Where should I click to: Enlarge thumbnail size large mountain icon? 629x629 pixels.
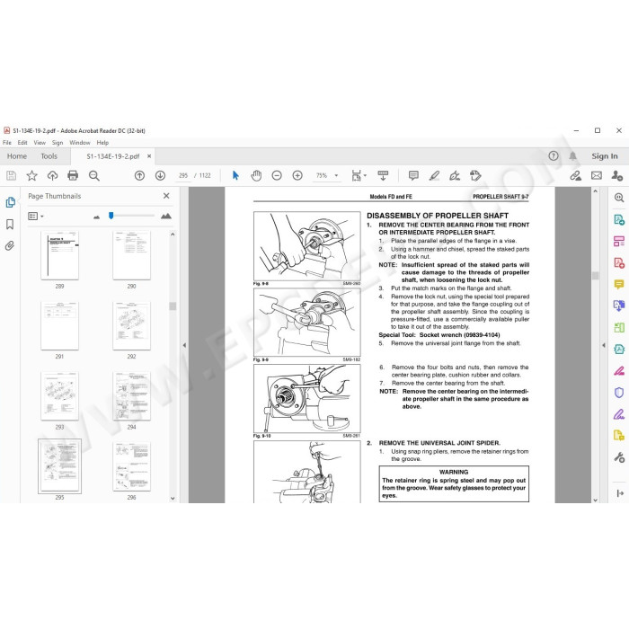(166, 217)
